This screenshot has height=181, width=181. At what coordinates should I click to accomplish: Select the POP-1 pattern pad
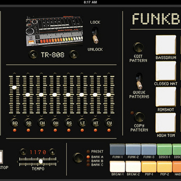[149, 167]
